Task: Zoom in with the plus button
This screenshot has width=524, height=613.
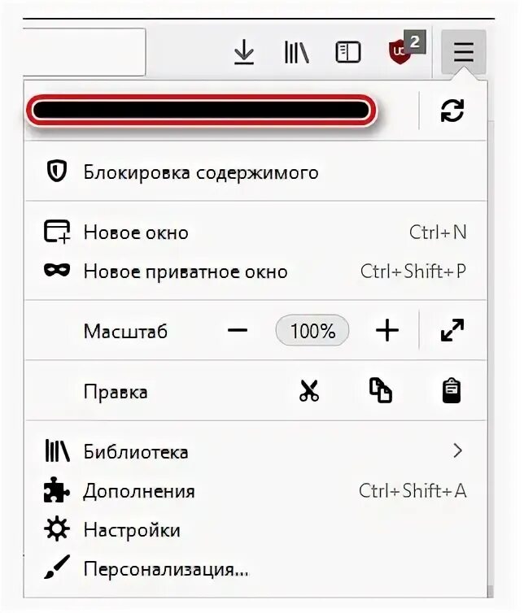Action: [387, 331]
